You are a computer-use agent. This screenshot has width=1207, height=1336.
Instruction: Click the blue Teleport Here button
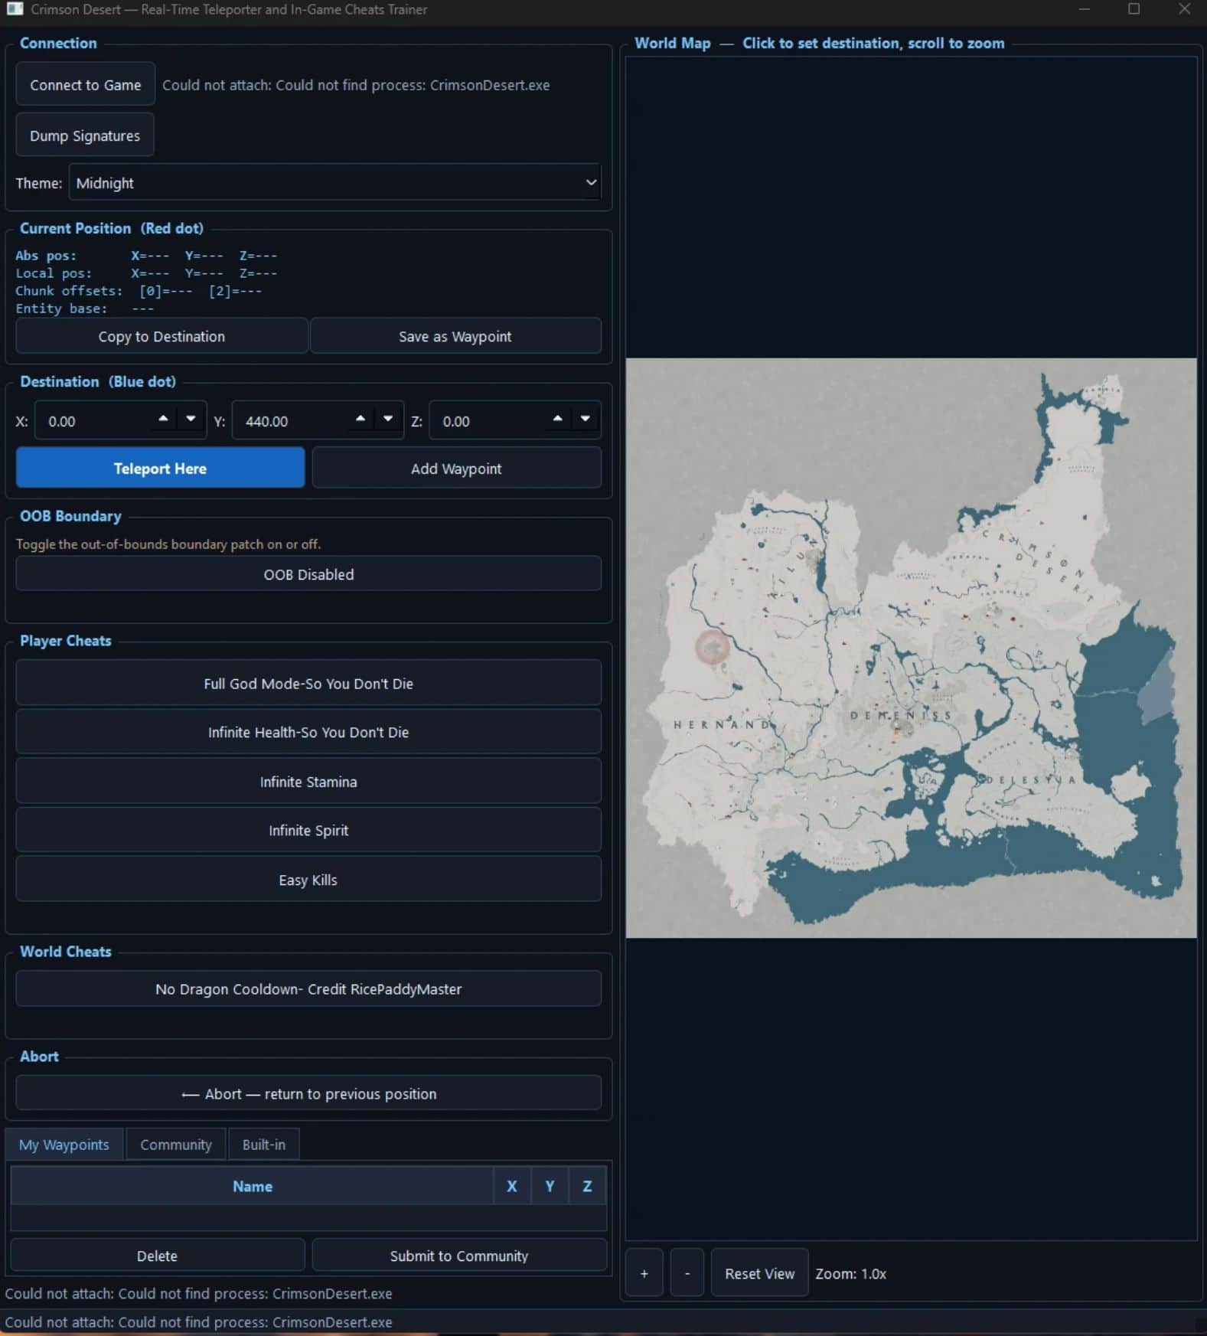click(160, 469)
